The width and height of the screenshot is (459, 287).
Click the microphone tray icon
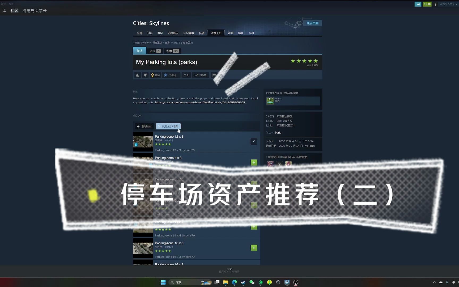(447, 282)
